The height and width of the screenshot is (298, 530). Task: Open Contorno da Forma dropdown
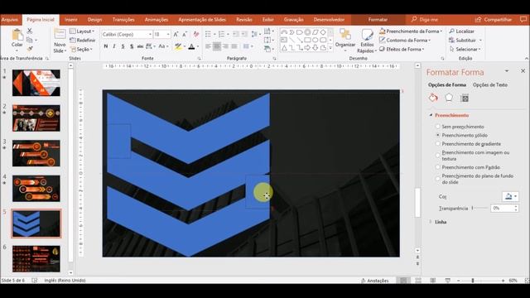[x=405, y=41]
